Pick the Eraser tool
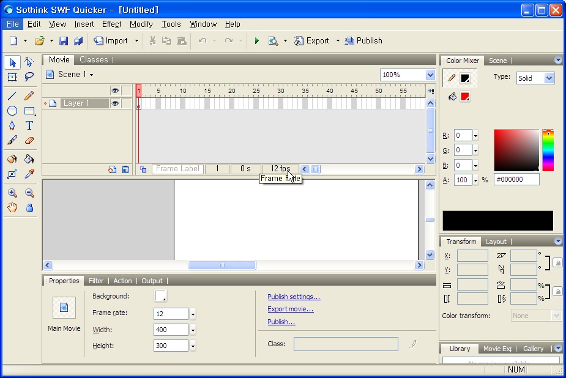 (x=29, y=140)
